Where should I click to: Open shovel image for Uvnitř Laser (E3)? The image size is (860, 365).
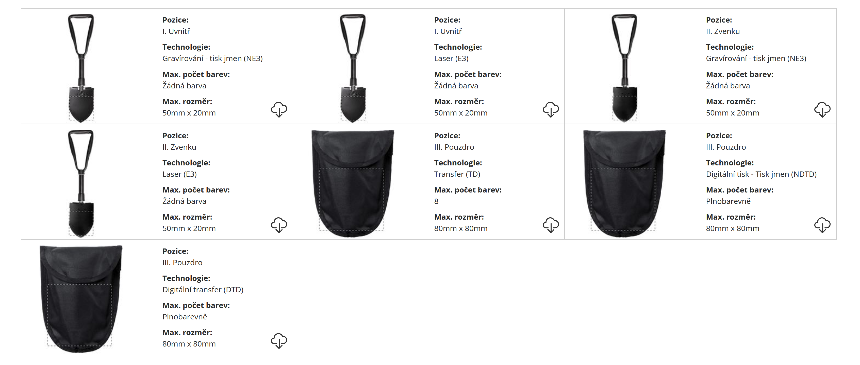[x=353, y=68]
